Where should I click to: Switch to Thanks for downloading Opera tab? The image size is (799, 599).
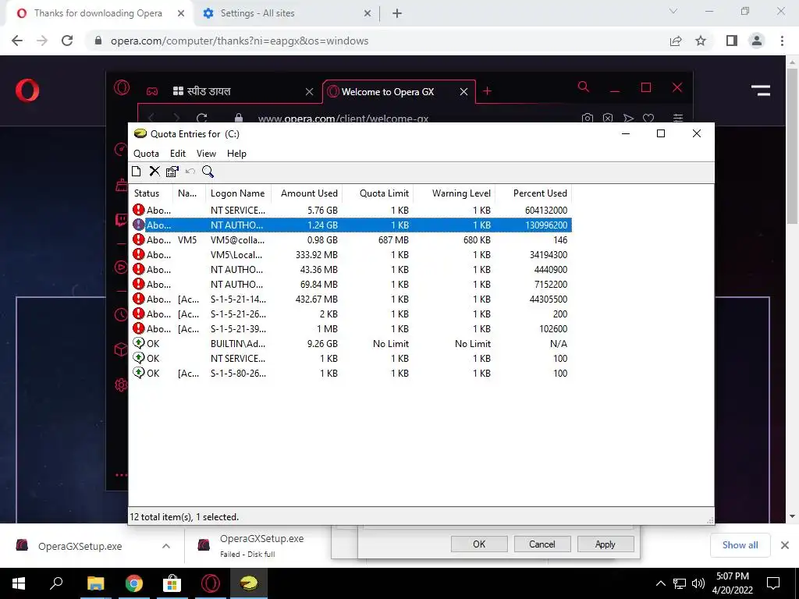click(98, 13)
